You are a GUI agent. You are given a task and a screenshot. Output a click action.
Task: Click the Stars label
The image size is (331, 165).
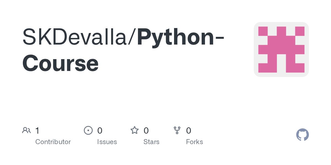[x=151, y=142]
